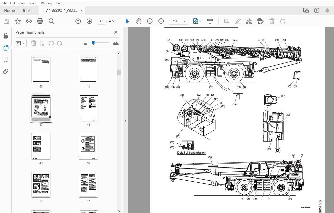This screenshot has height=213, width=334.
Task: Open Find text with the magnifier icon
Action: [51, 21]
